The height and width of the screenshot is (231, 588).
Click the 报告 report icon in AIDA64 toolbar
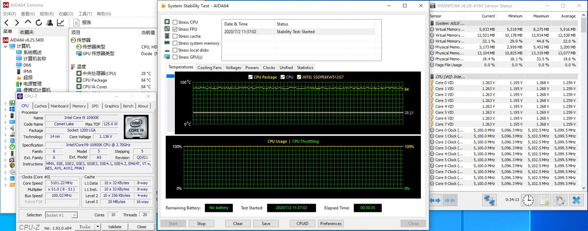tap(76, 23)
